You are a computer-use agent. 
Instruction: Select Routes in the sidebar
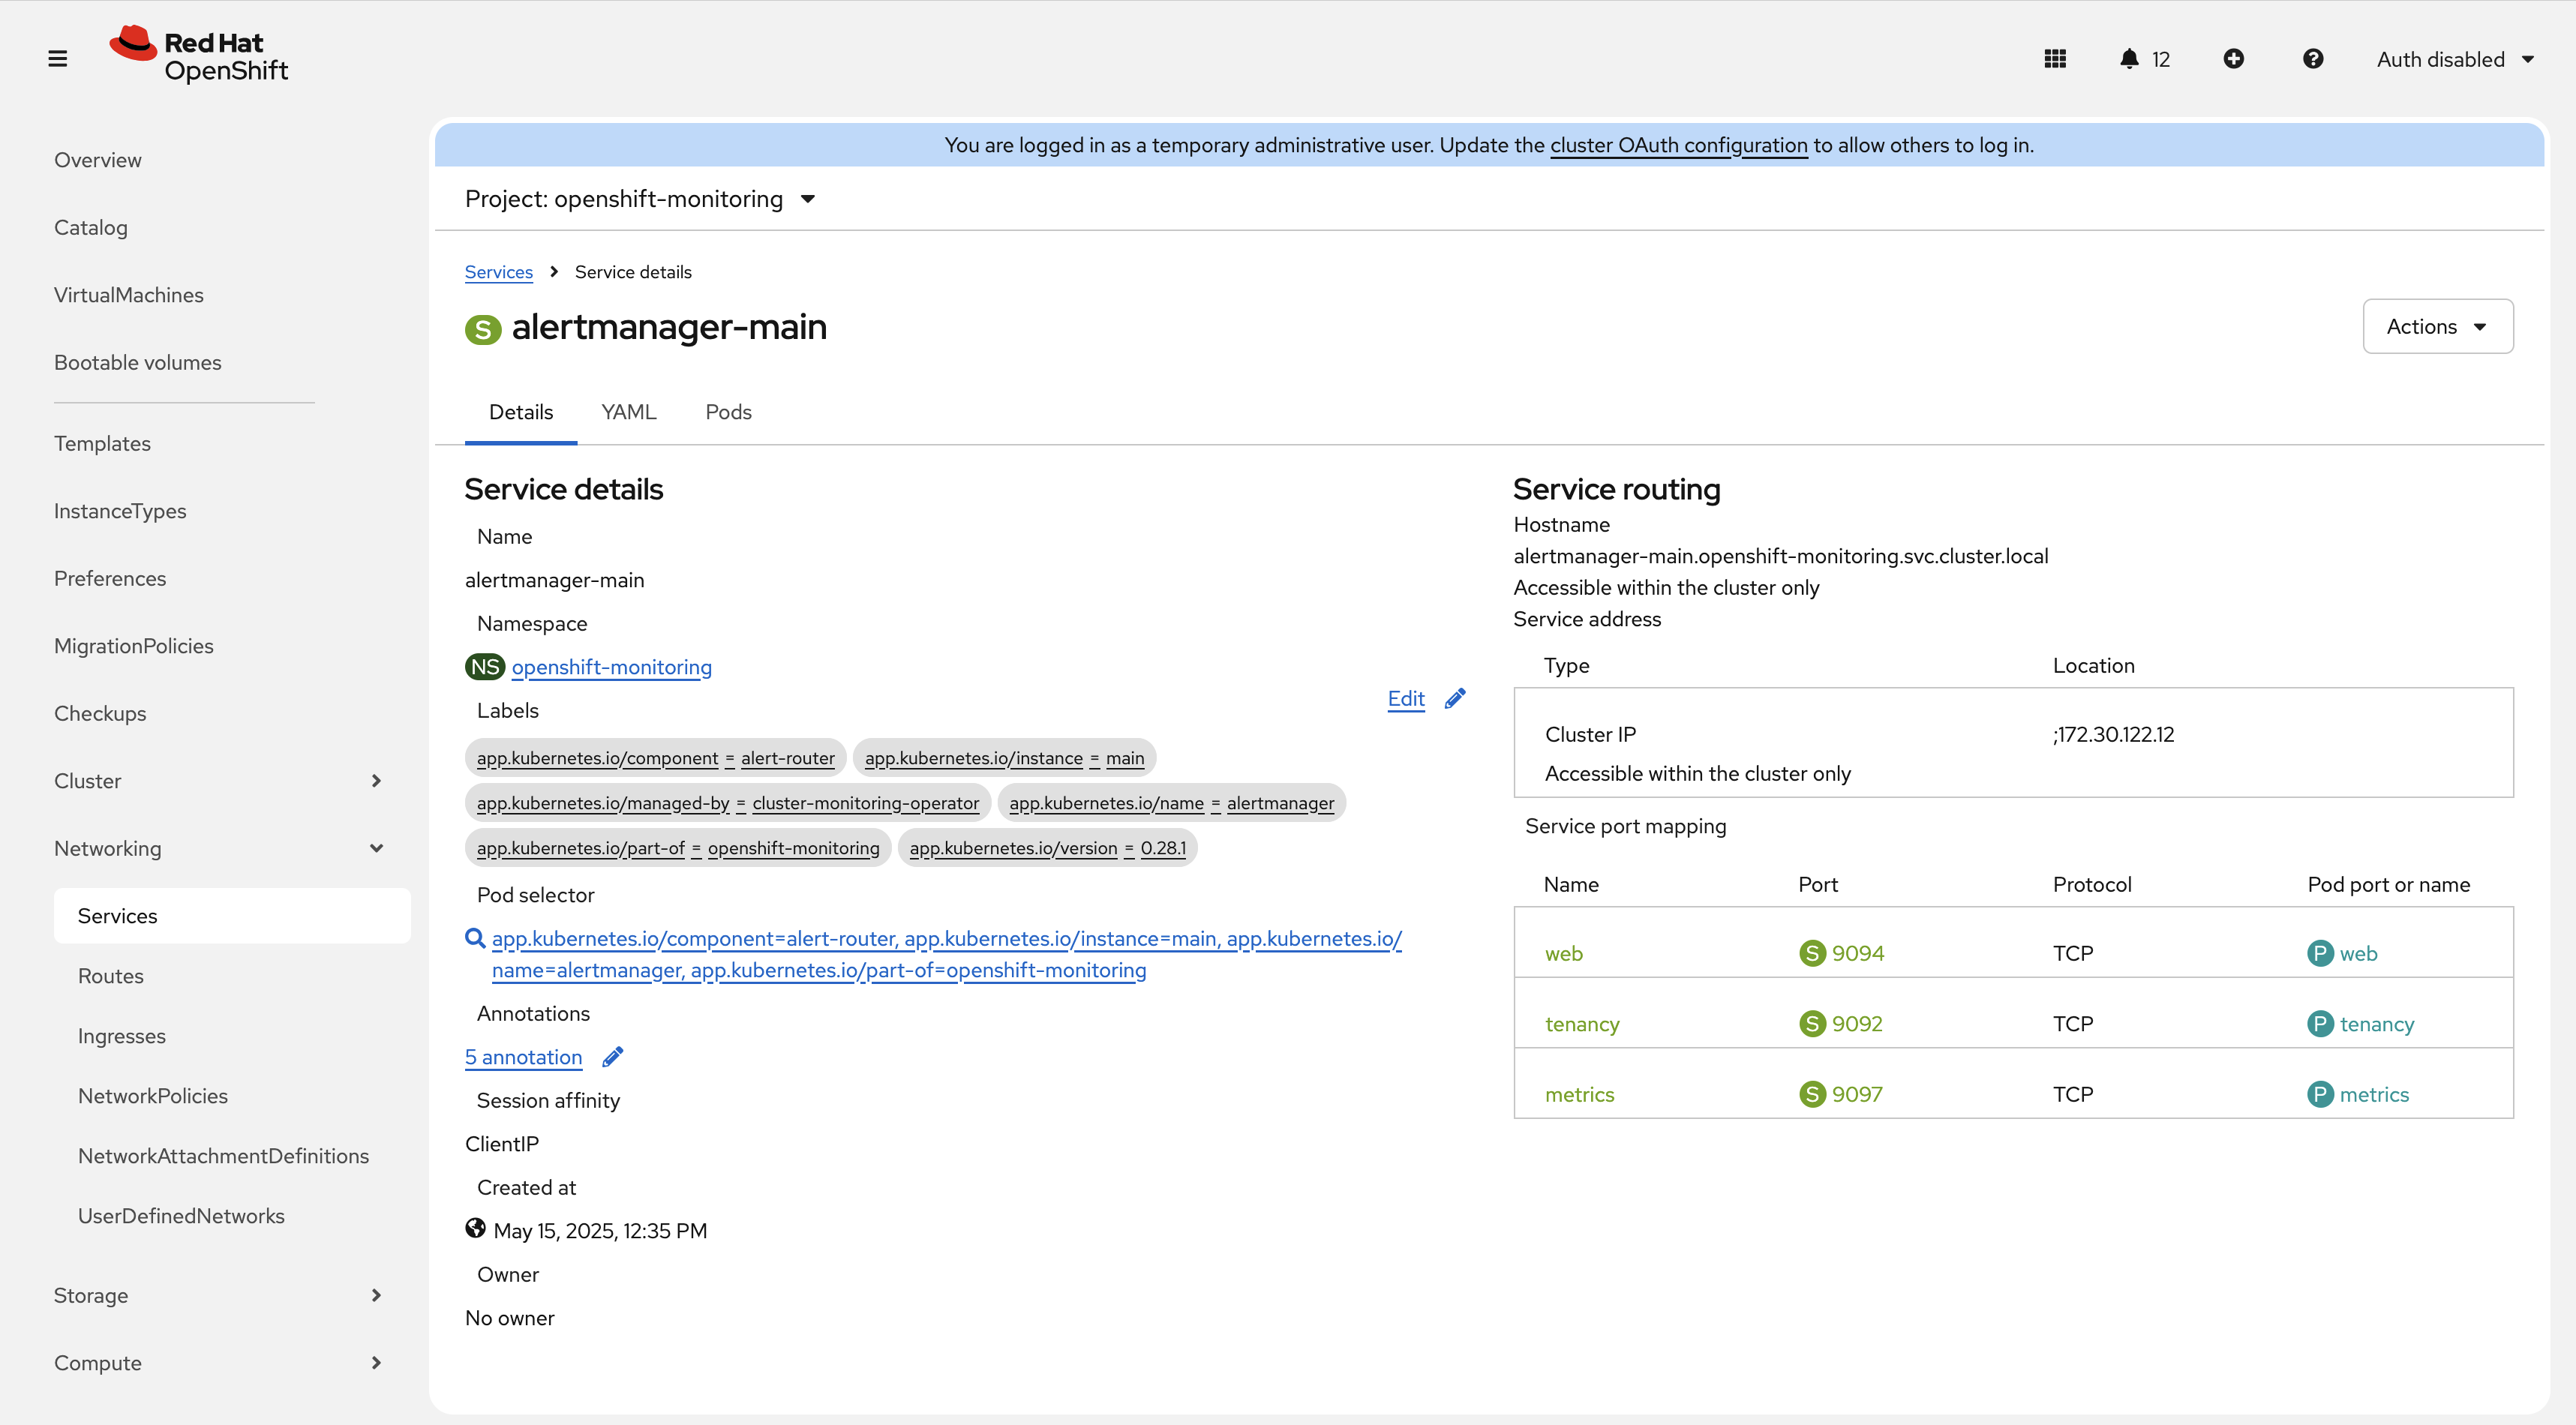[111, 976]
